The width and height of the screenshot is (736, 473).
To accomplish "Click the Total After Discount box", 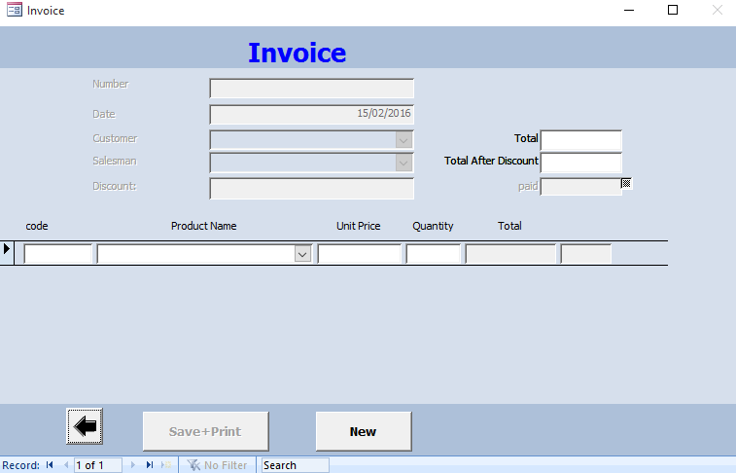I will point(581,163).
